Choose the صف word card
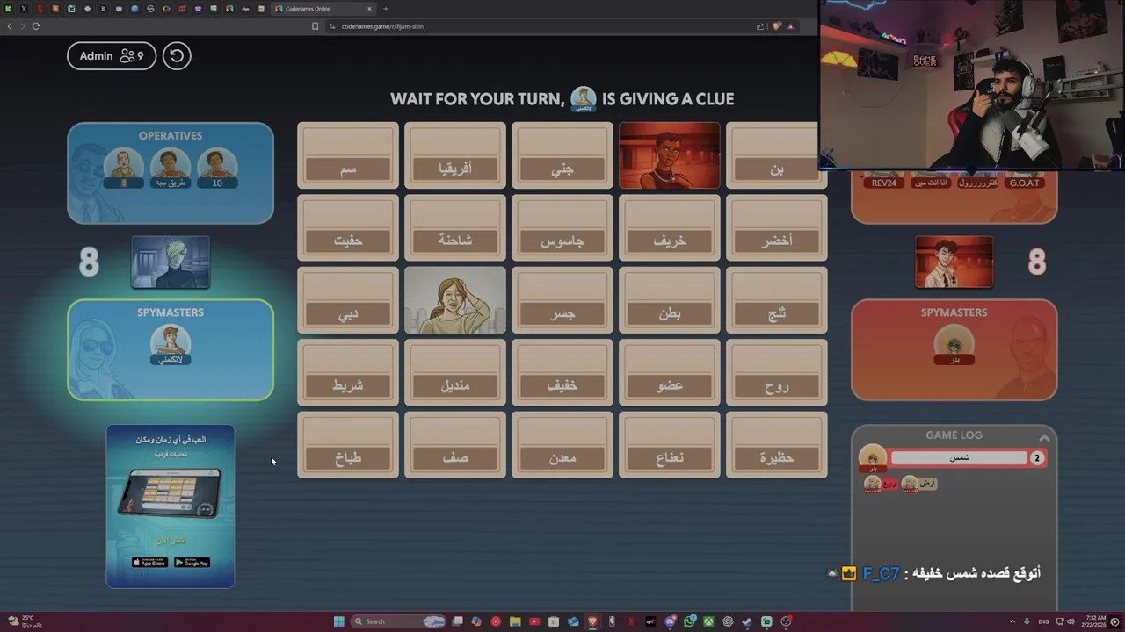1125x632 pixels. pos(455,445)
